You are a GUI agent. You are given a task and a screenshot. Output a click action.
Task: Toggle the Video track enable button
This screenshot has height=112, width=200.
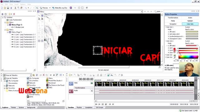[92, 83]
